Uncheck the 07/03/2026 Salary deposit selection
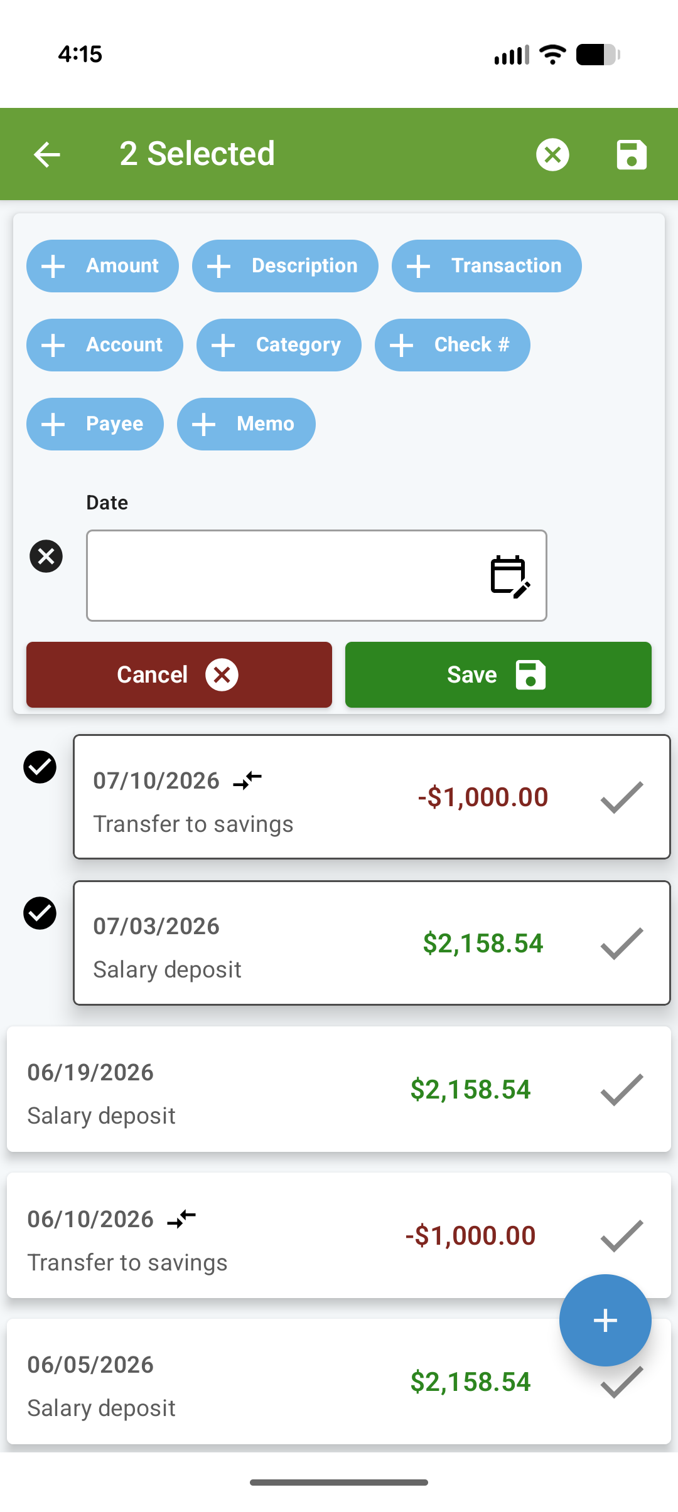The height and width of the screenshot is (1512, 678). pos(40,913)
